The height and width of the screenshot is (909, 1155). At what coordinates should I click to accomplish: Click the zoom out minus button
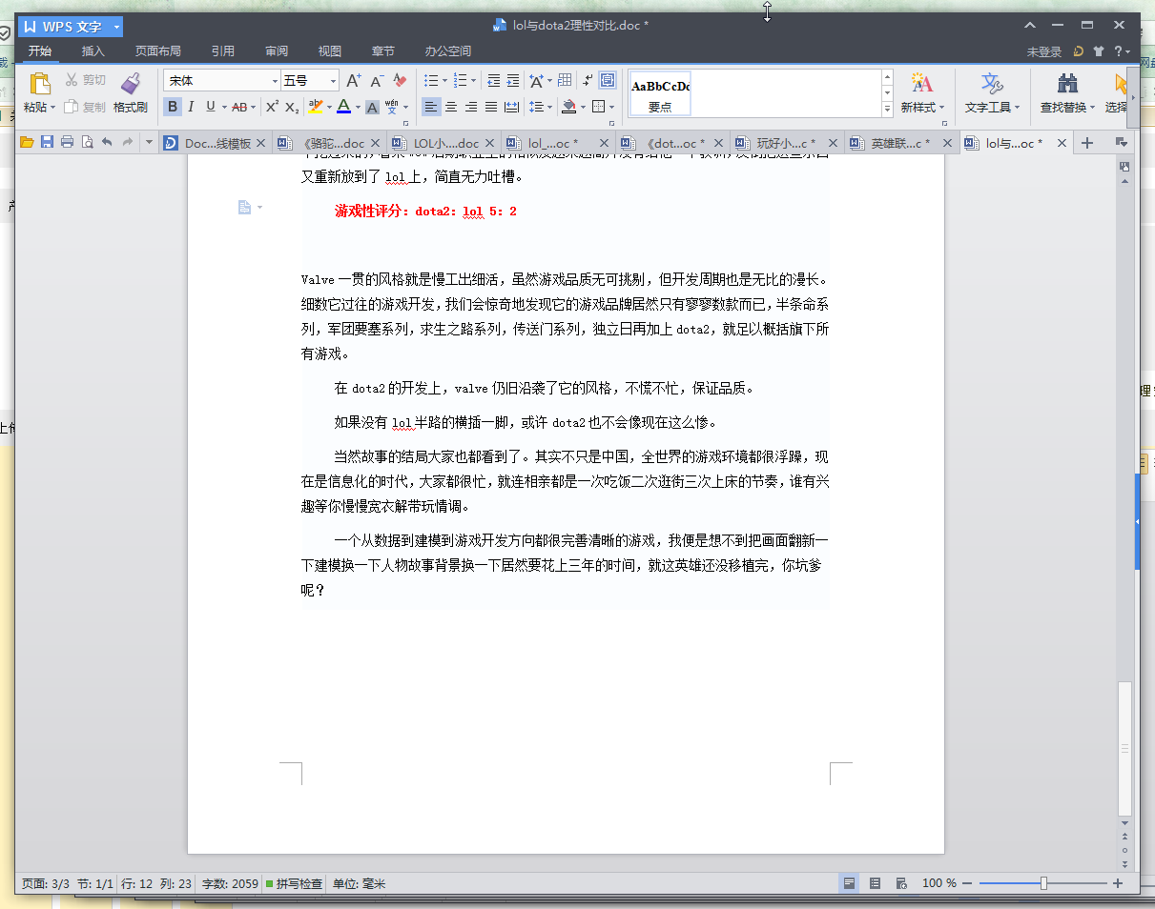(967, 883)
